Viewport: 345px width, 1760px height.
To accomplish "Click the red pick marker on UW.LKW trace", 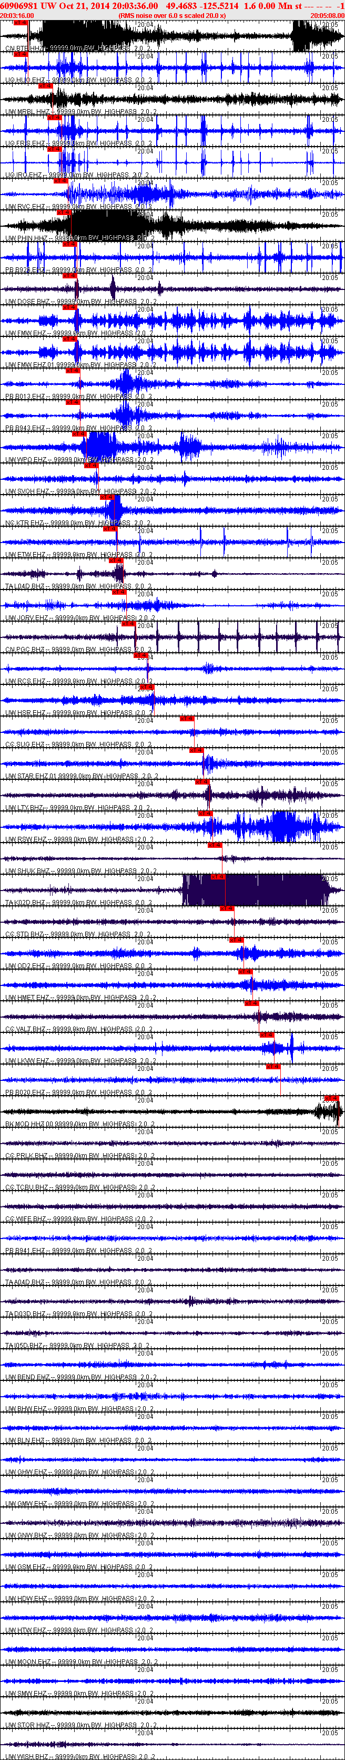I will coord(267,1034).
